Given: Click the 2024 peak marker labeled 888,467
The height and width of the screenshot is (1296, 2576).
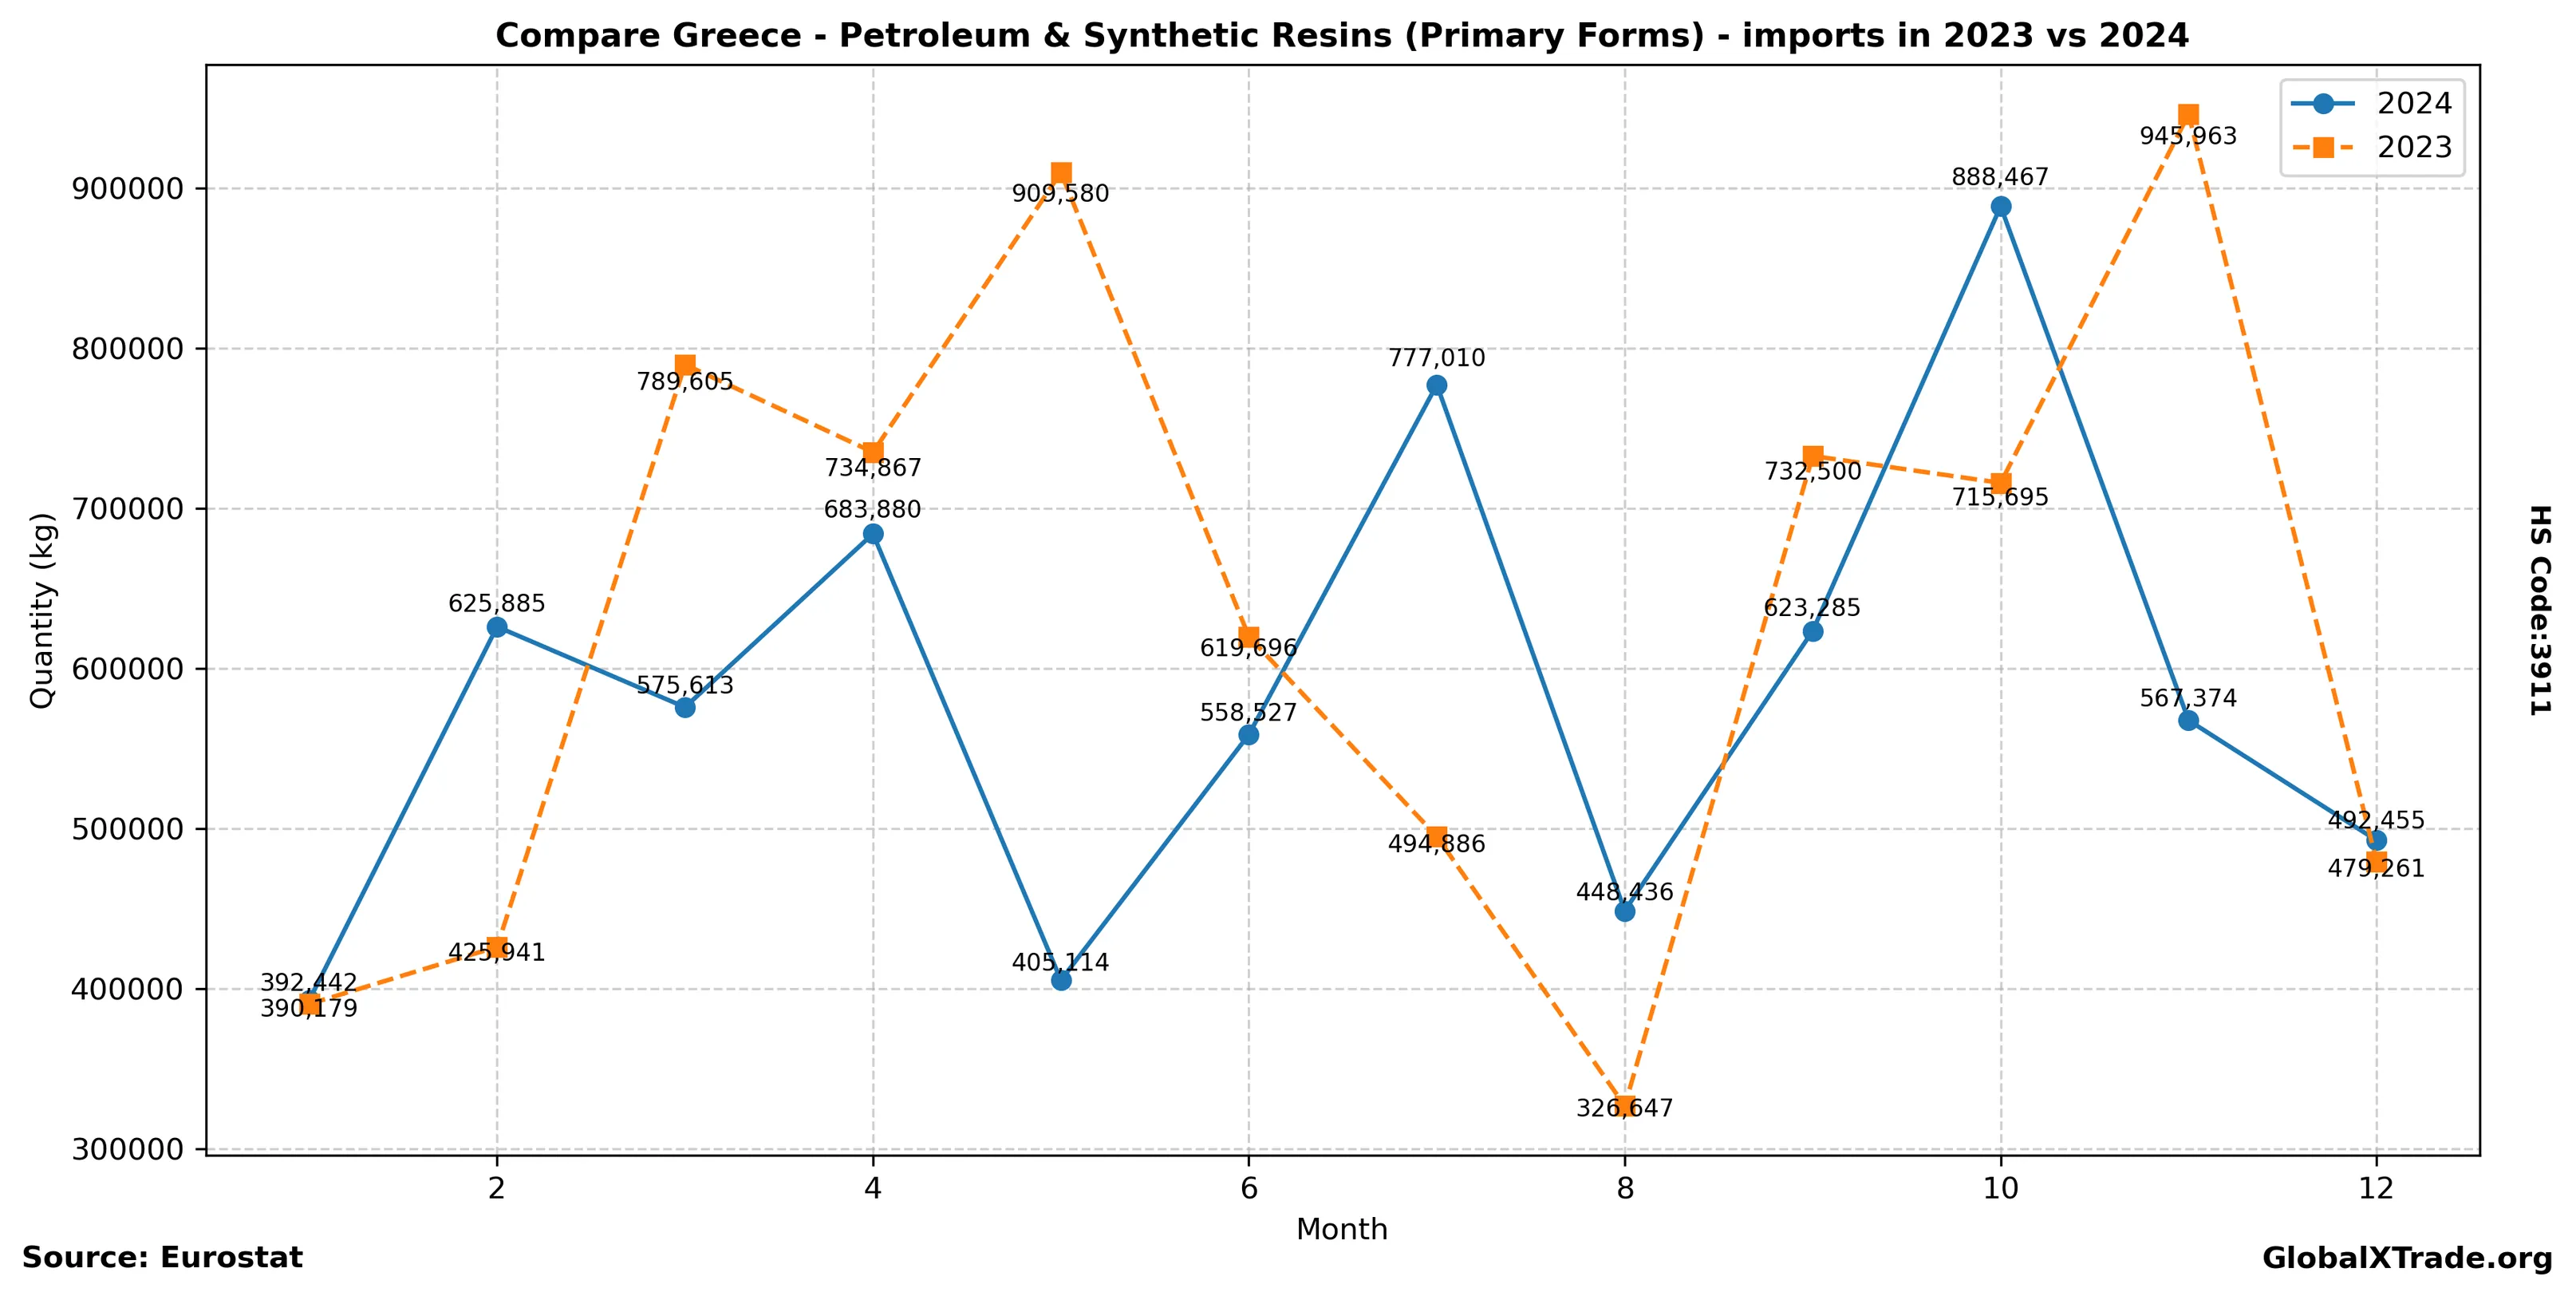Looking at the screenshot, I should tap(2001, 207).
